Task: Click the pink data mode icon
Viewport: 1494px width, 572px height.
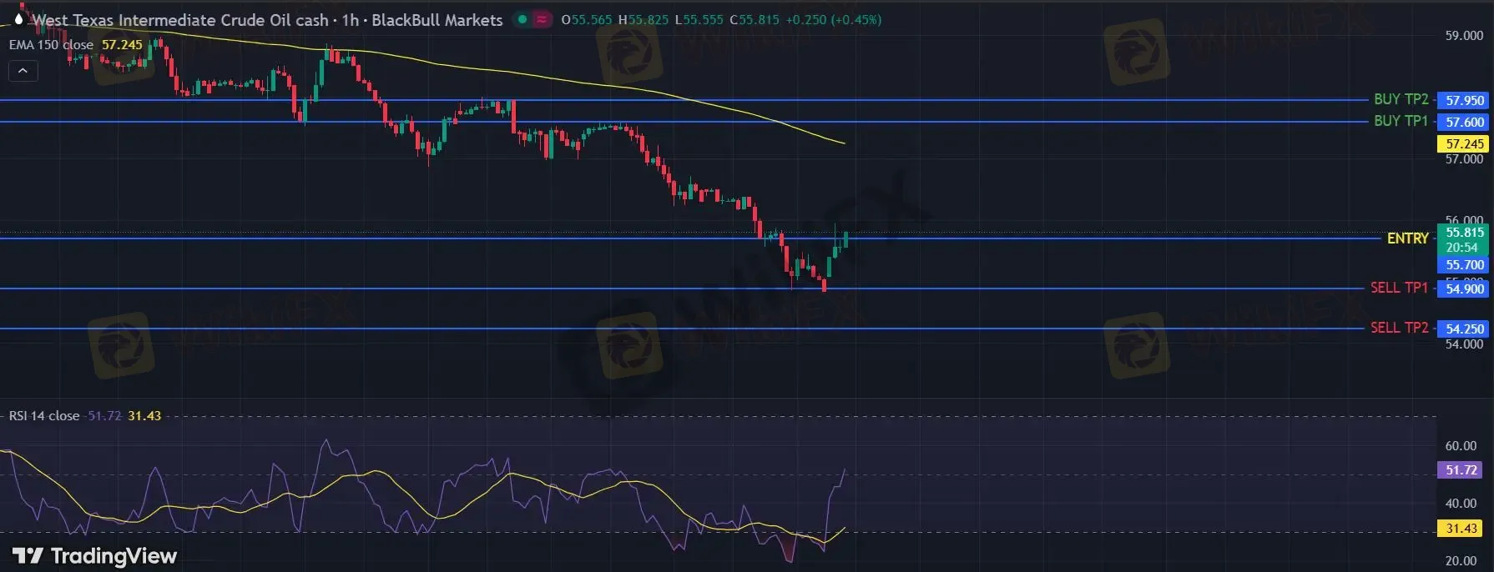Action: click(542, 19)
